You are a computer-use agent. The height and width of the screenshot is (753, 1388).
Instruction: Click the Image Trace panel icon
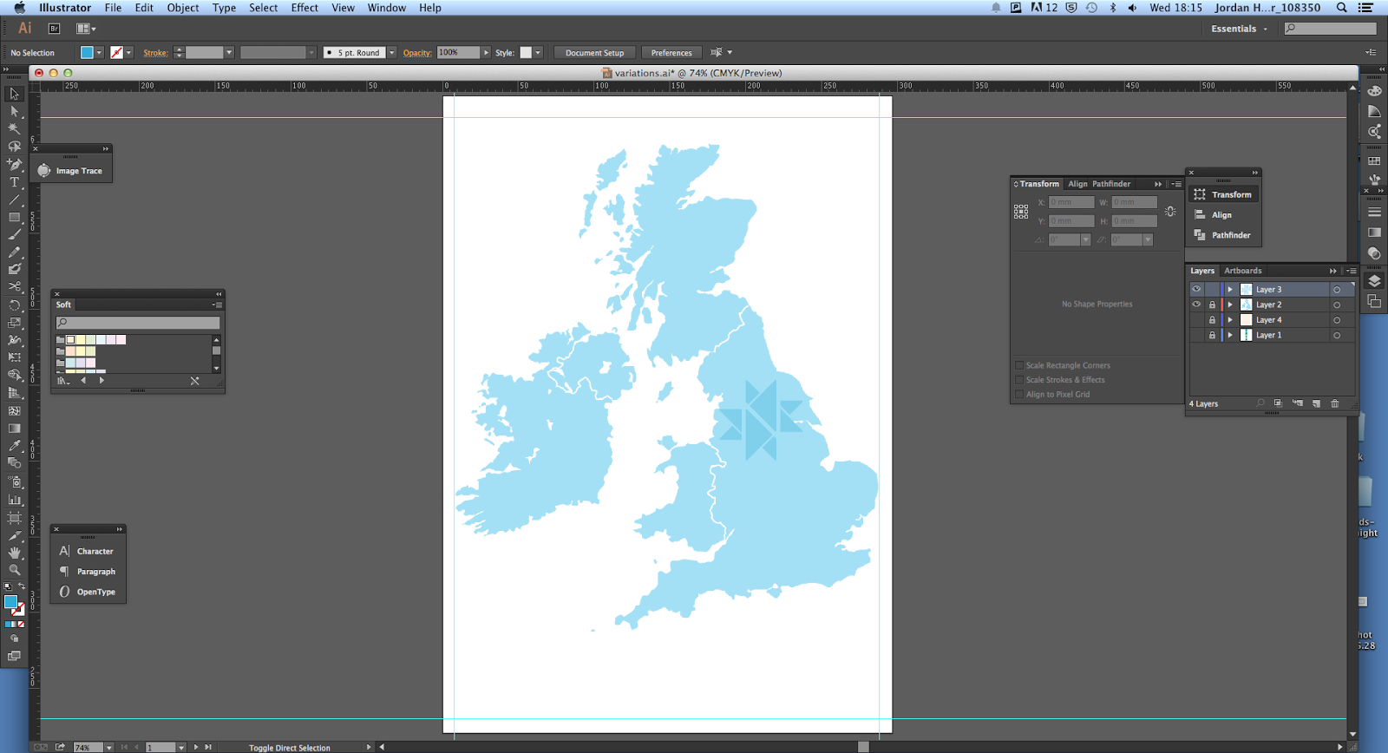click(44, 171)
